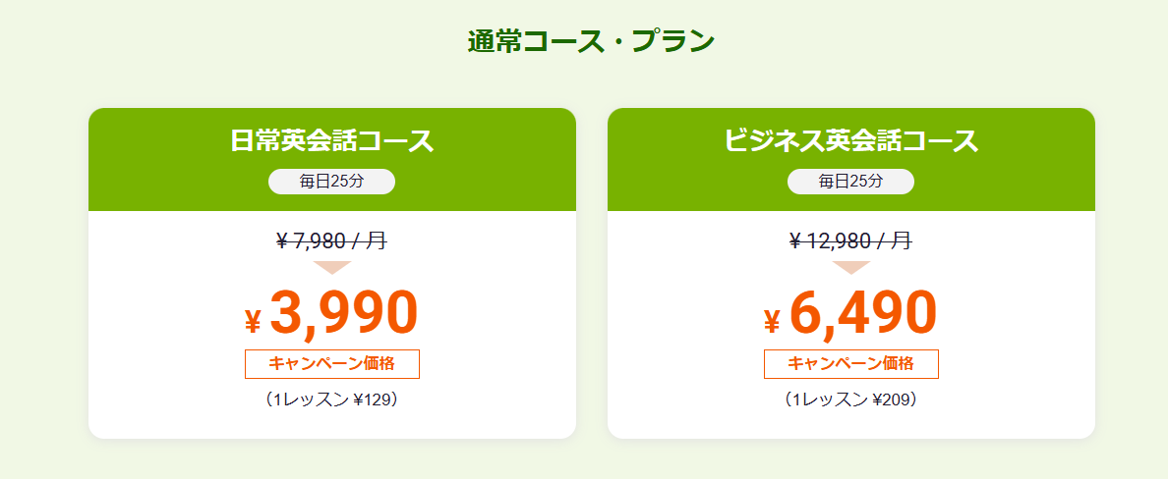Open the 日常英会話コース title link
Image resolution: width=1168 pixels, height=479 pixels.
click(331, 140)
